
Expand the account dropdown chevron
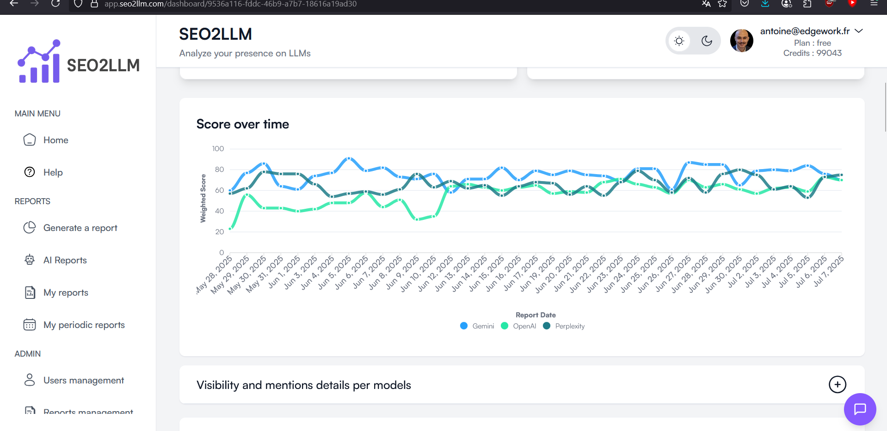coord(859,31)
